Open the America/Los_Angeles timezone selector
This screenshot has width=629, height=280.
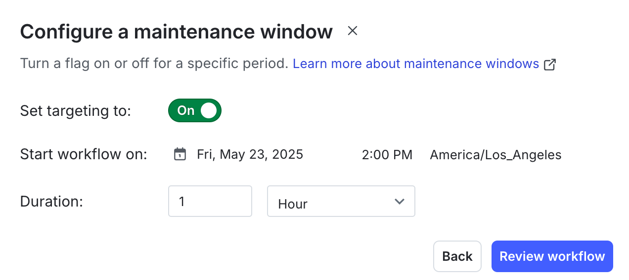tap(495, 155)
